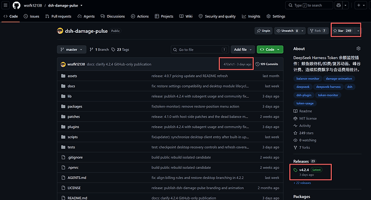Click the Unwatch button
This screenshot has width=371, height=200.
point(287,31)
